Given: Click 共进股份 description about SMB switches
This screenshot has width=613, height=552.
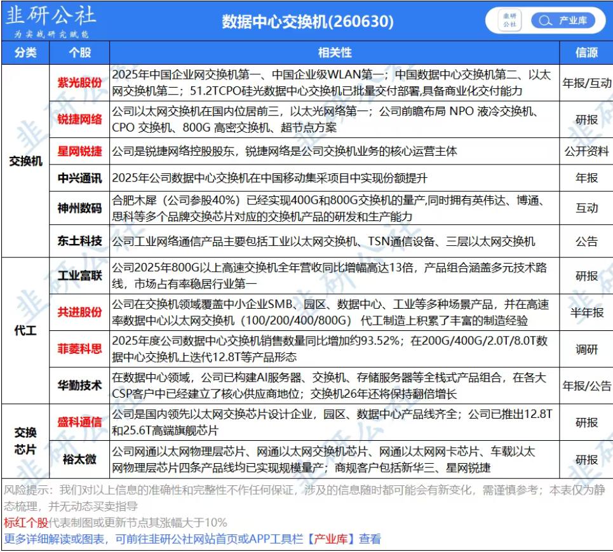Looking at the screenshot, I should point(330,312).
